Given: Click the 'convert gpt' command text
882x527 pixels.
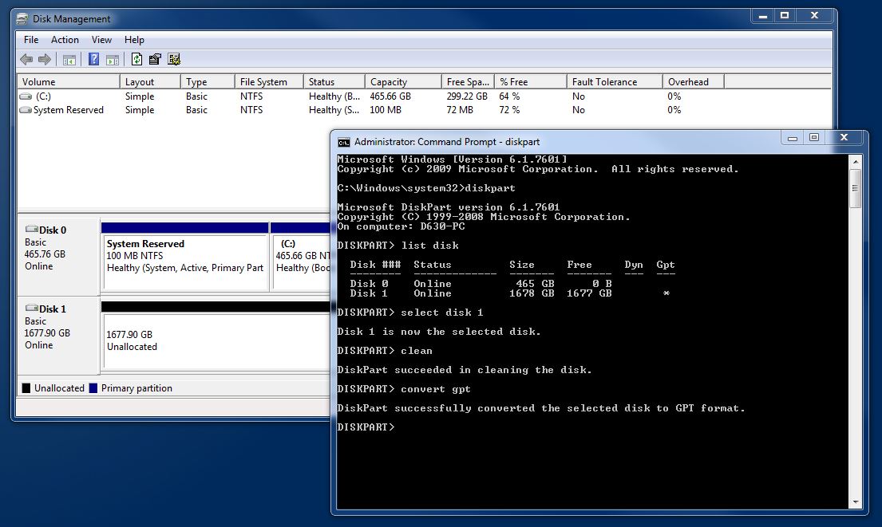Looking at the screenshot, I should click(435, 389).
